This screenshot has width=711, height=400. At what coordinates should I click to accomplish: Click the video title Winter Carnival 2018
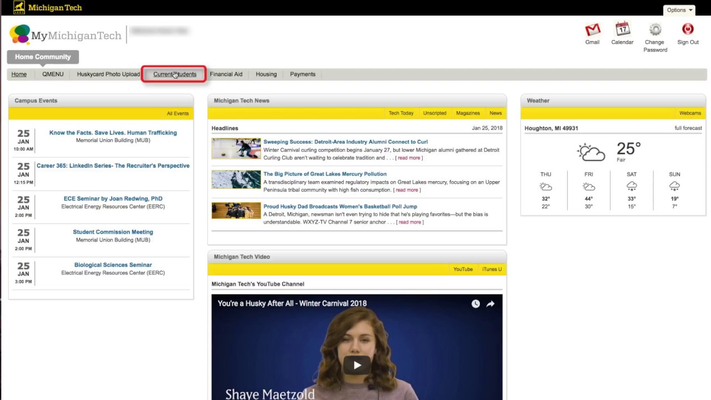(292, 303)
